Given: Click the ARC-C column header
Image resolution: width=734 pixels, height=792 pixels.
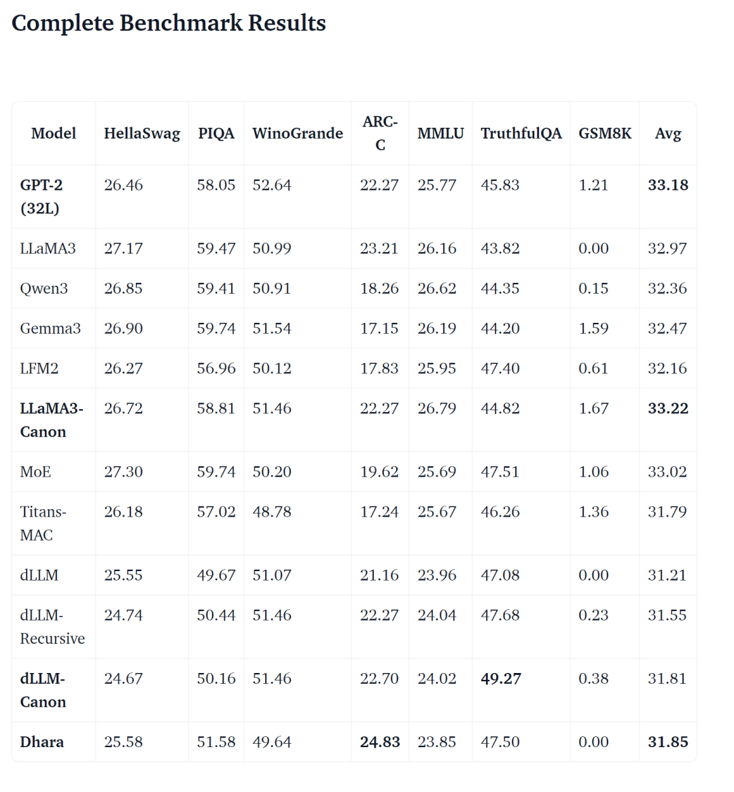Looking at the screenshot, I should (x=380, y=133).
